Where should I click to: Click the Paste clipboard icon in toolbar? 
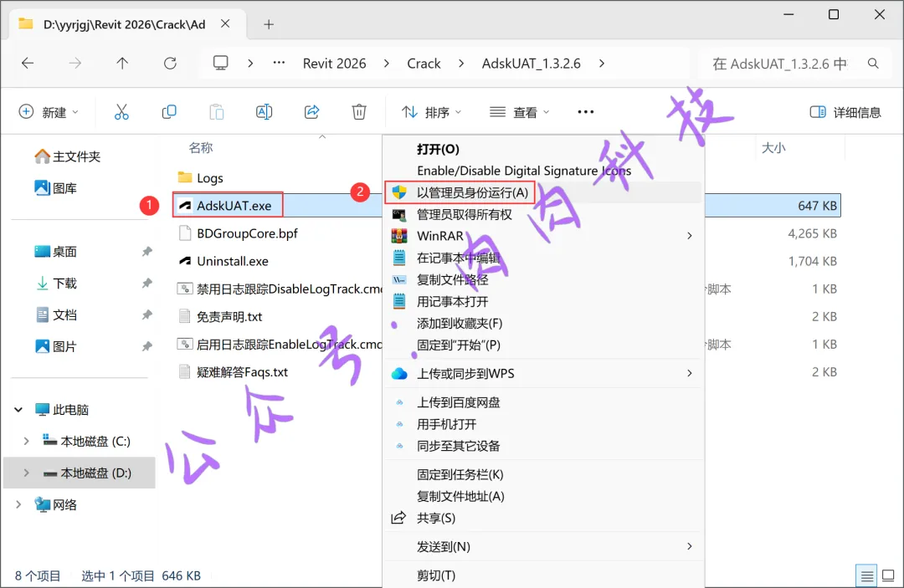tap(217, 112)
